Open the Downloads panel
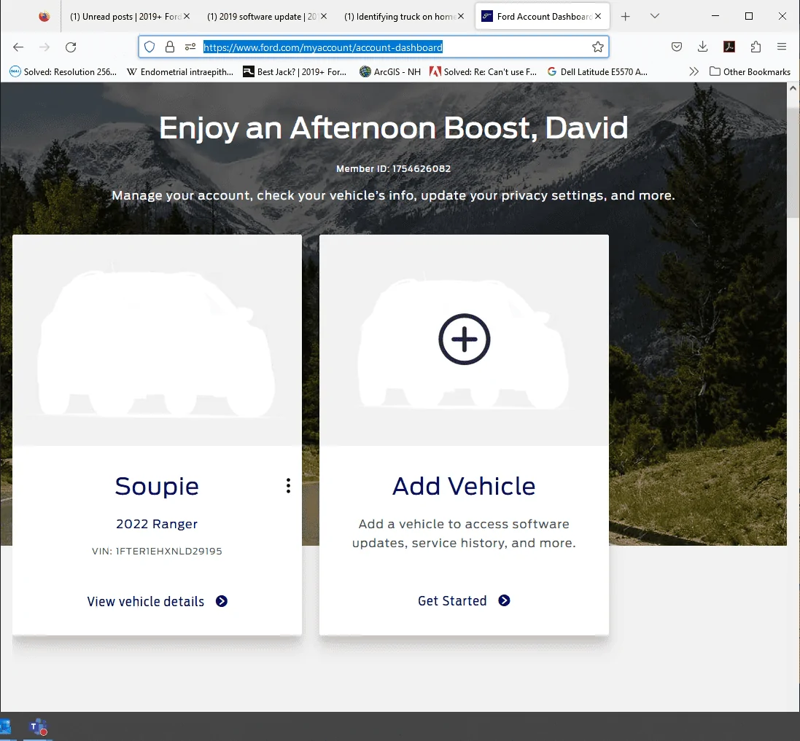The width and height of the screenshot is (800, 741). [x=702, y=47]
